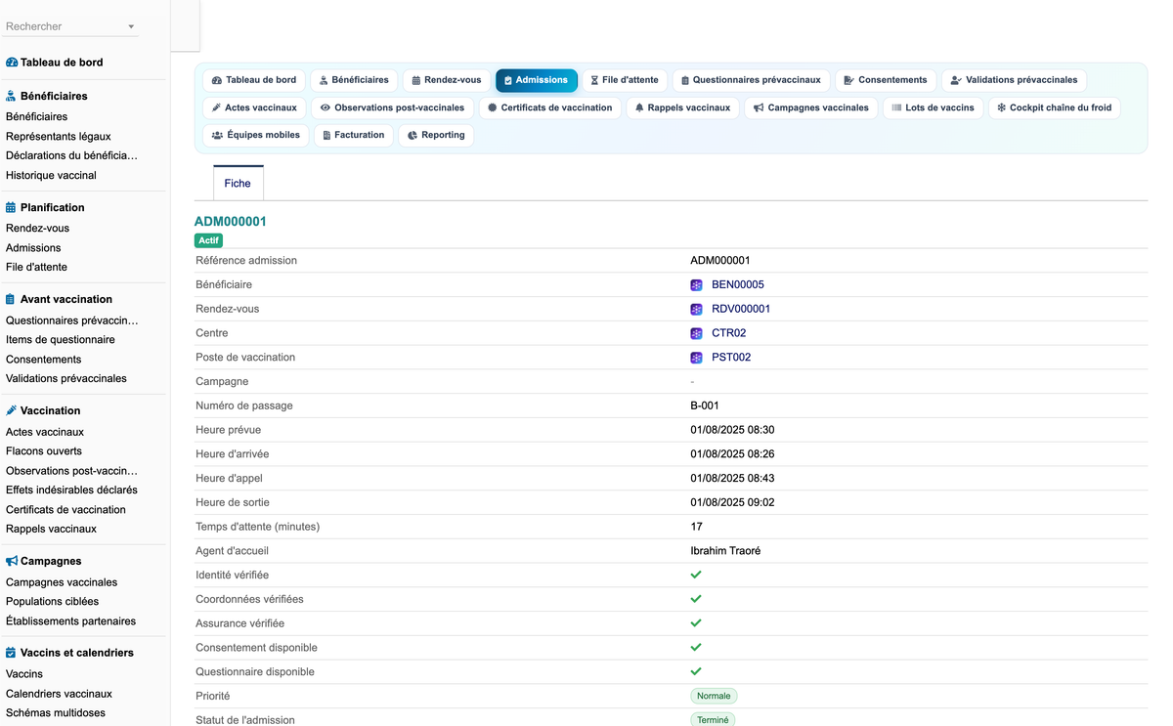The image size is (1173, 726).
Task: Select the Admissions top tab
Action: (537, 80)
